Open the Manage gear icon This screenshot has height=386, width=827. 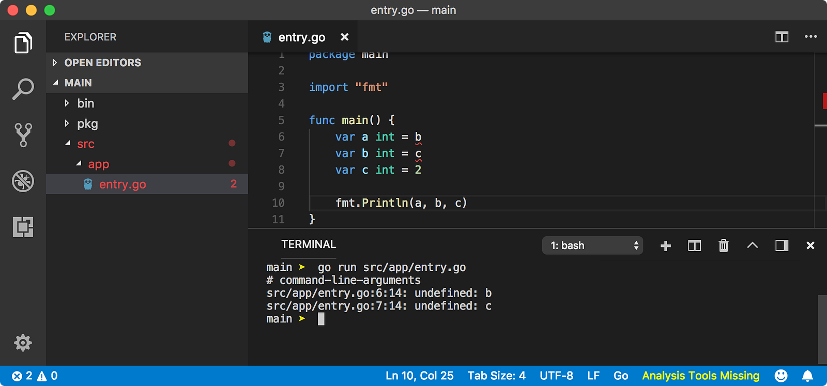pos(23,343)
